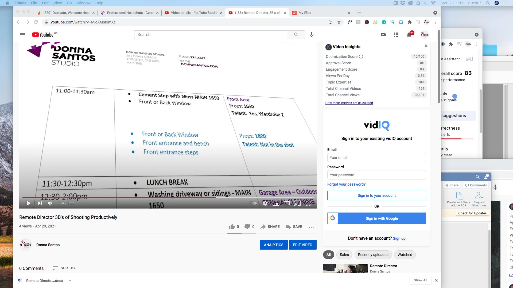Open the Create video camera icon
The image size is (513, 288).
tap(383, 35)
